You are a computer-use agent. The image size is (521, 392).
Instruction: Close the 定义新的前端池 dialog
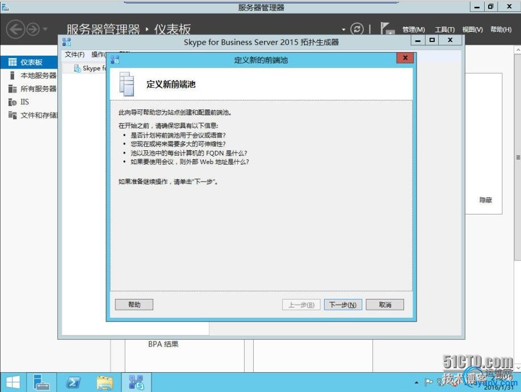point(405,58)
